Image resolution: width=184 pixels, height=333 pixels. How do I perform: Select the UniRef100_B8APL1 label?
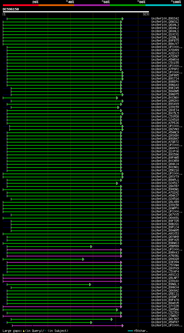coord(165,180)
